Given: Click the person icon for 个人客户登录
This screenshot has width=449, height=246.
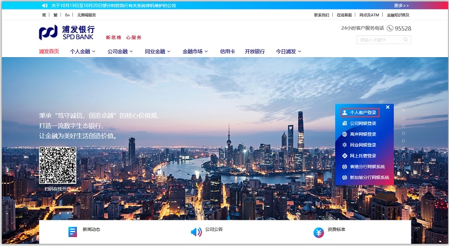Looking at the screenshot, I should [x=345, y=113].
